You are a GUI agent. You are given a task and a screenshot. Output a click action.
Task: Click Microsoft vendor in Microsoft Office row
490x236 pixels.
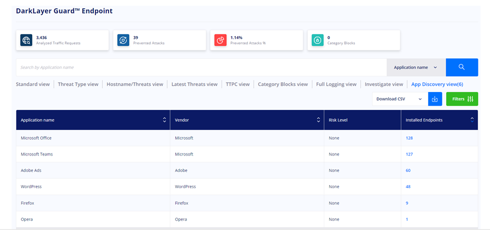pyautogui.click(x=247, y=138)
